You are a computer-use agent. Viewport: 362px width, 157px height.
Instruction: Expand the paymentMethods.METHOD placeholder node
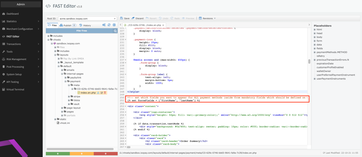click(314, 52)
